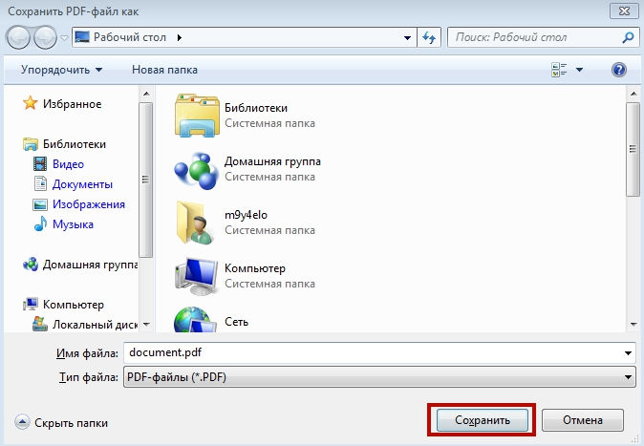Image resolution: width=644 pixels, height=446 pixels.
Task: Select Изображения in the navigation pane
Action: tap(89, 204)
